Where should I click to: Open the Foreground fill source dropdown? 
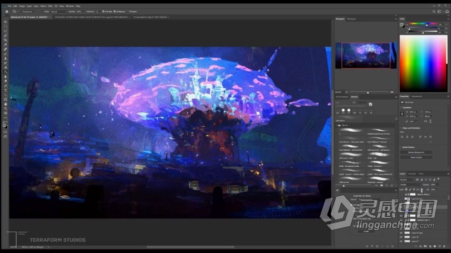[28, 11]
